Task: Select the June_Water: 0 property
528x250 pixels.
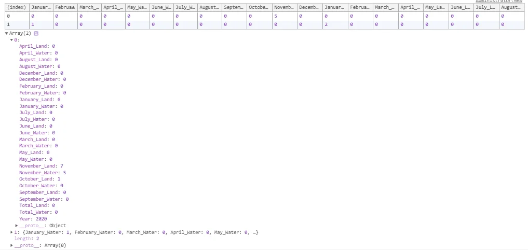Action: [37, 133]
